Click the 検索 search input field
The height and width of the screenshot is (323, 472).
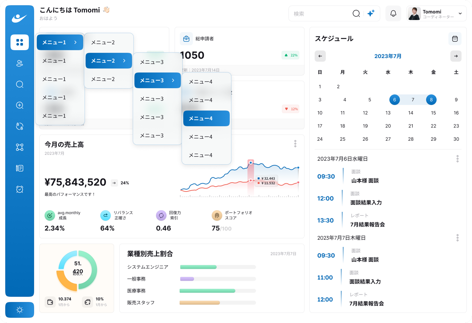(320, 14)
